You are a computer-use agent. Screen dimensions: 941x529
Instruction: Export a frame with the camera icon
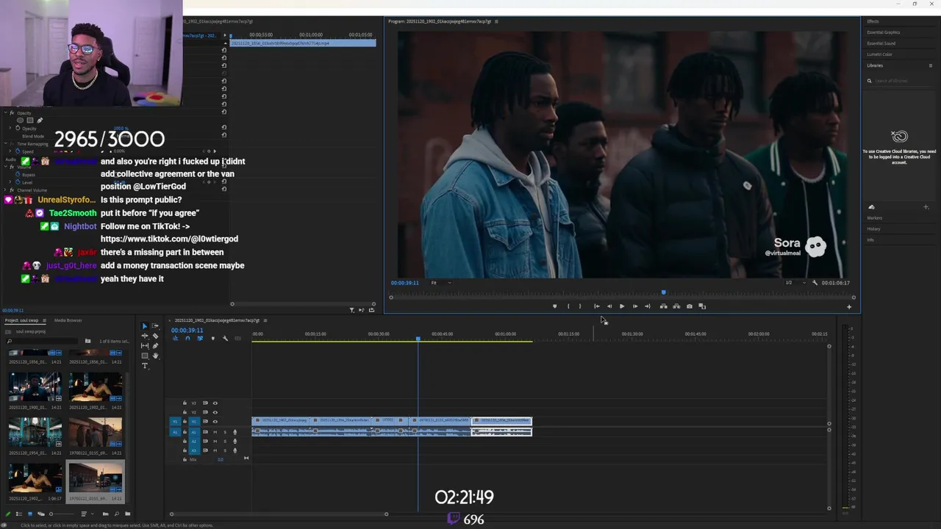(x=690, y=306)
